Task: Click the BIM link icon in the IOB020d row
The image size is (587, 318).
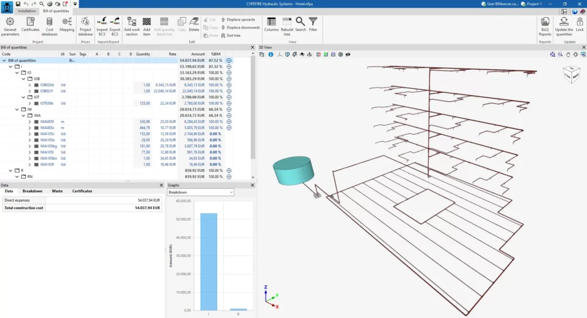Action: [229, 85]
